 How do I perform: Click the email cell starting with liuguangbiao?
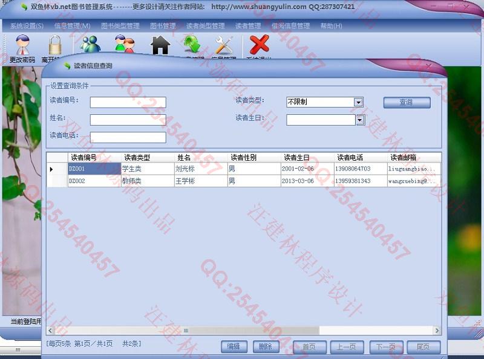coord(414,169)
